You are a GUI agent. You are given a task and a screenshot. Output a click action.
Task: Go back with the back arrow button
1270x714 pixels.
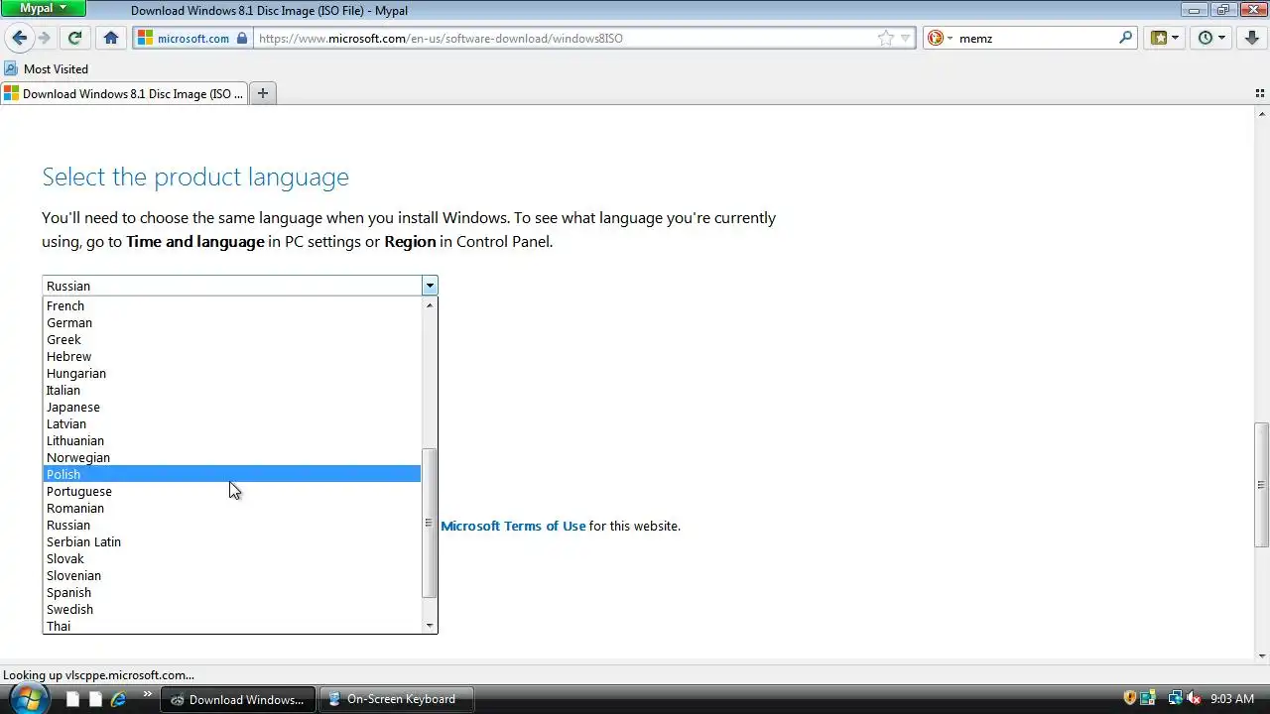(19, 38)
